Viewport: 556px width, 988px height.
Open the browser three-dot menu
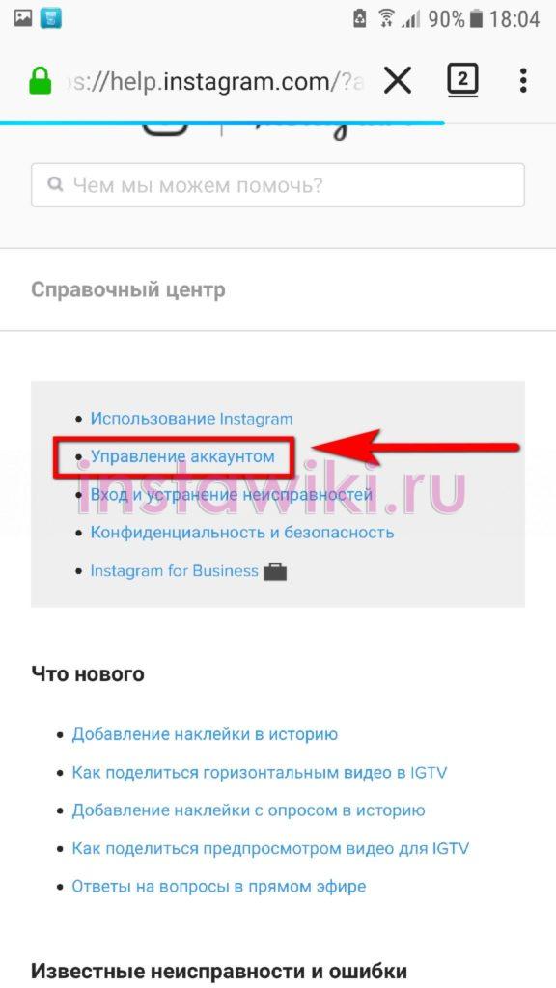pyautogui.click(x=523, y=81)
